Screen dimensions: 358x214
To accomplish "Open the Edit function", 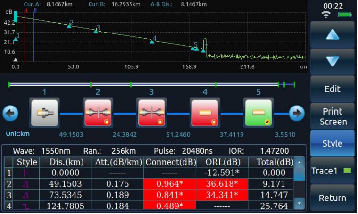I will (x=333, y=89).
